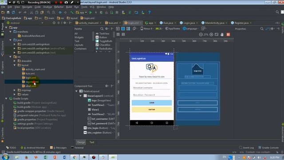Screen dimensions: 284x160
Task: Collapse RelativeLayout in Component Tree
Action: (76, 91)
